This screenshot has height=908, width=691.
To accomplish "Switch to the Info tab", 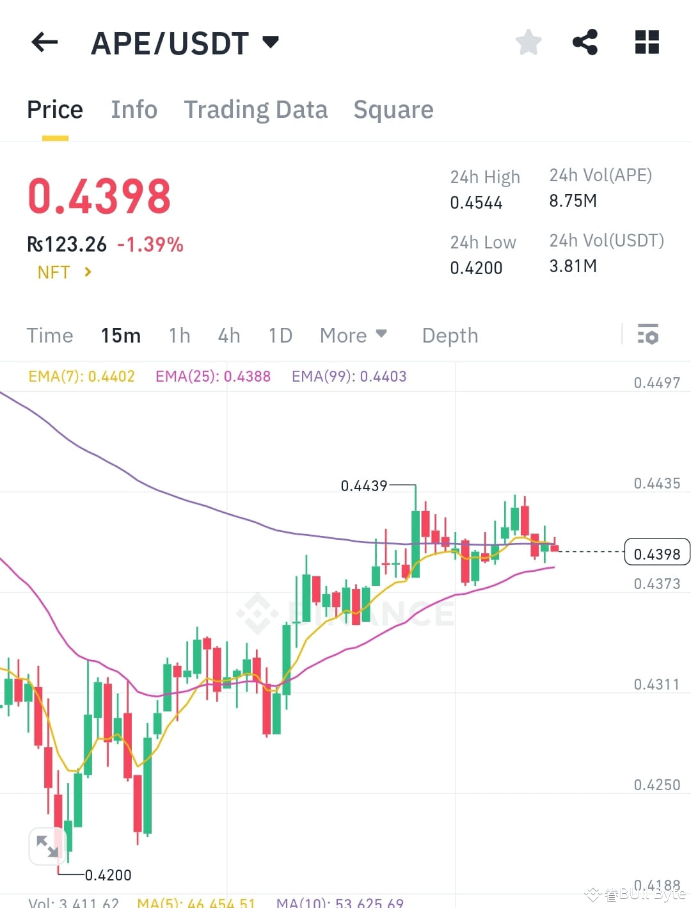I will (134, 109).
